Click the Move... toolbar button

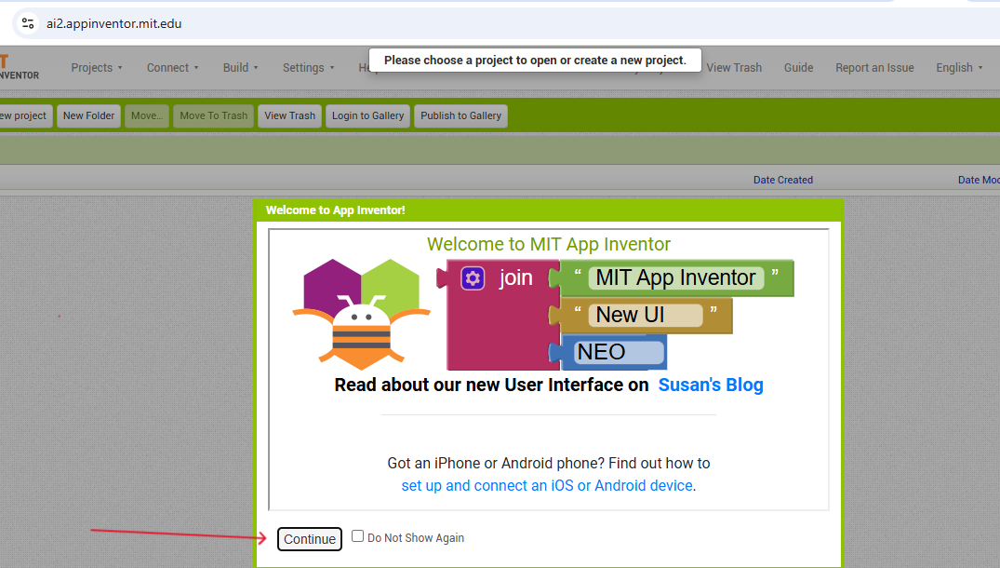(x=147, y=116)
